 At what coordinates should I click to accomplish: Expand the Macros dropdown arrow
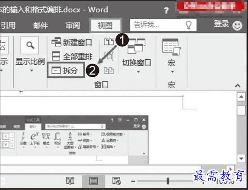[172, 72]
